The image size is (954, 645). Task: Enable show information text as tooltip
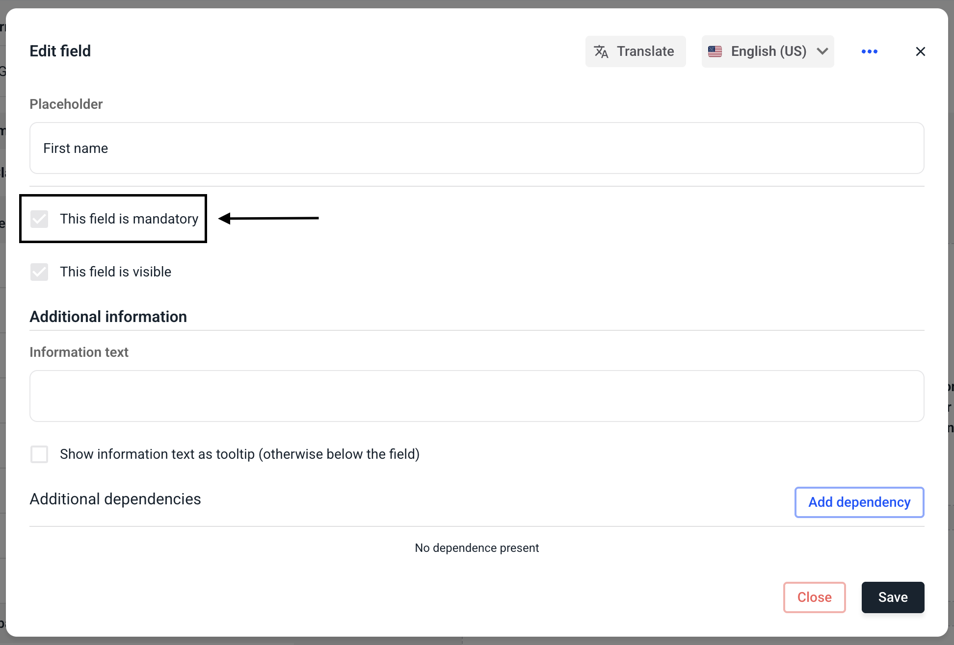point(39,454)
